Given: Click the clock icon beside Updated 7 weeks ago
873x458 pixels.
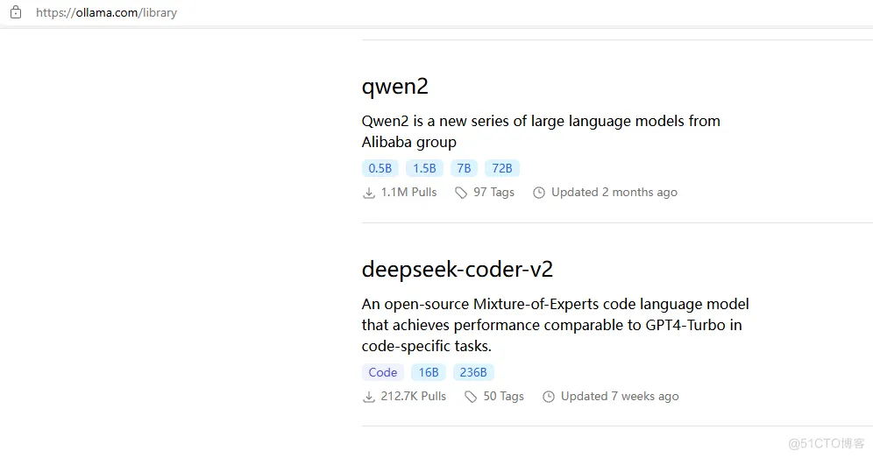Looking at the screenshot, I should click(x=549, y=397).
